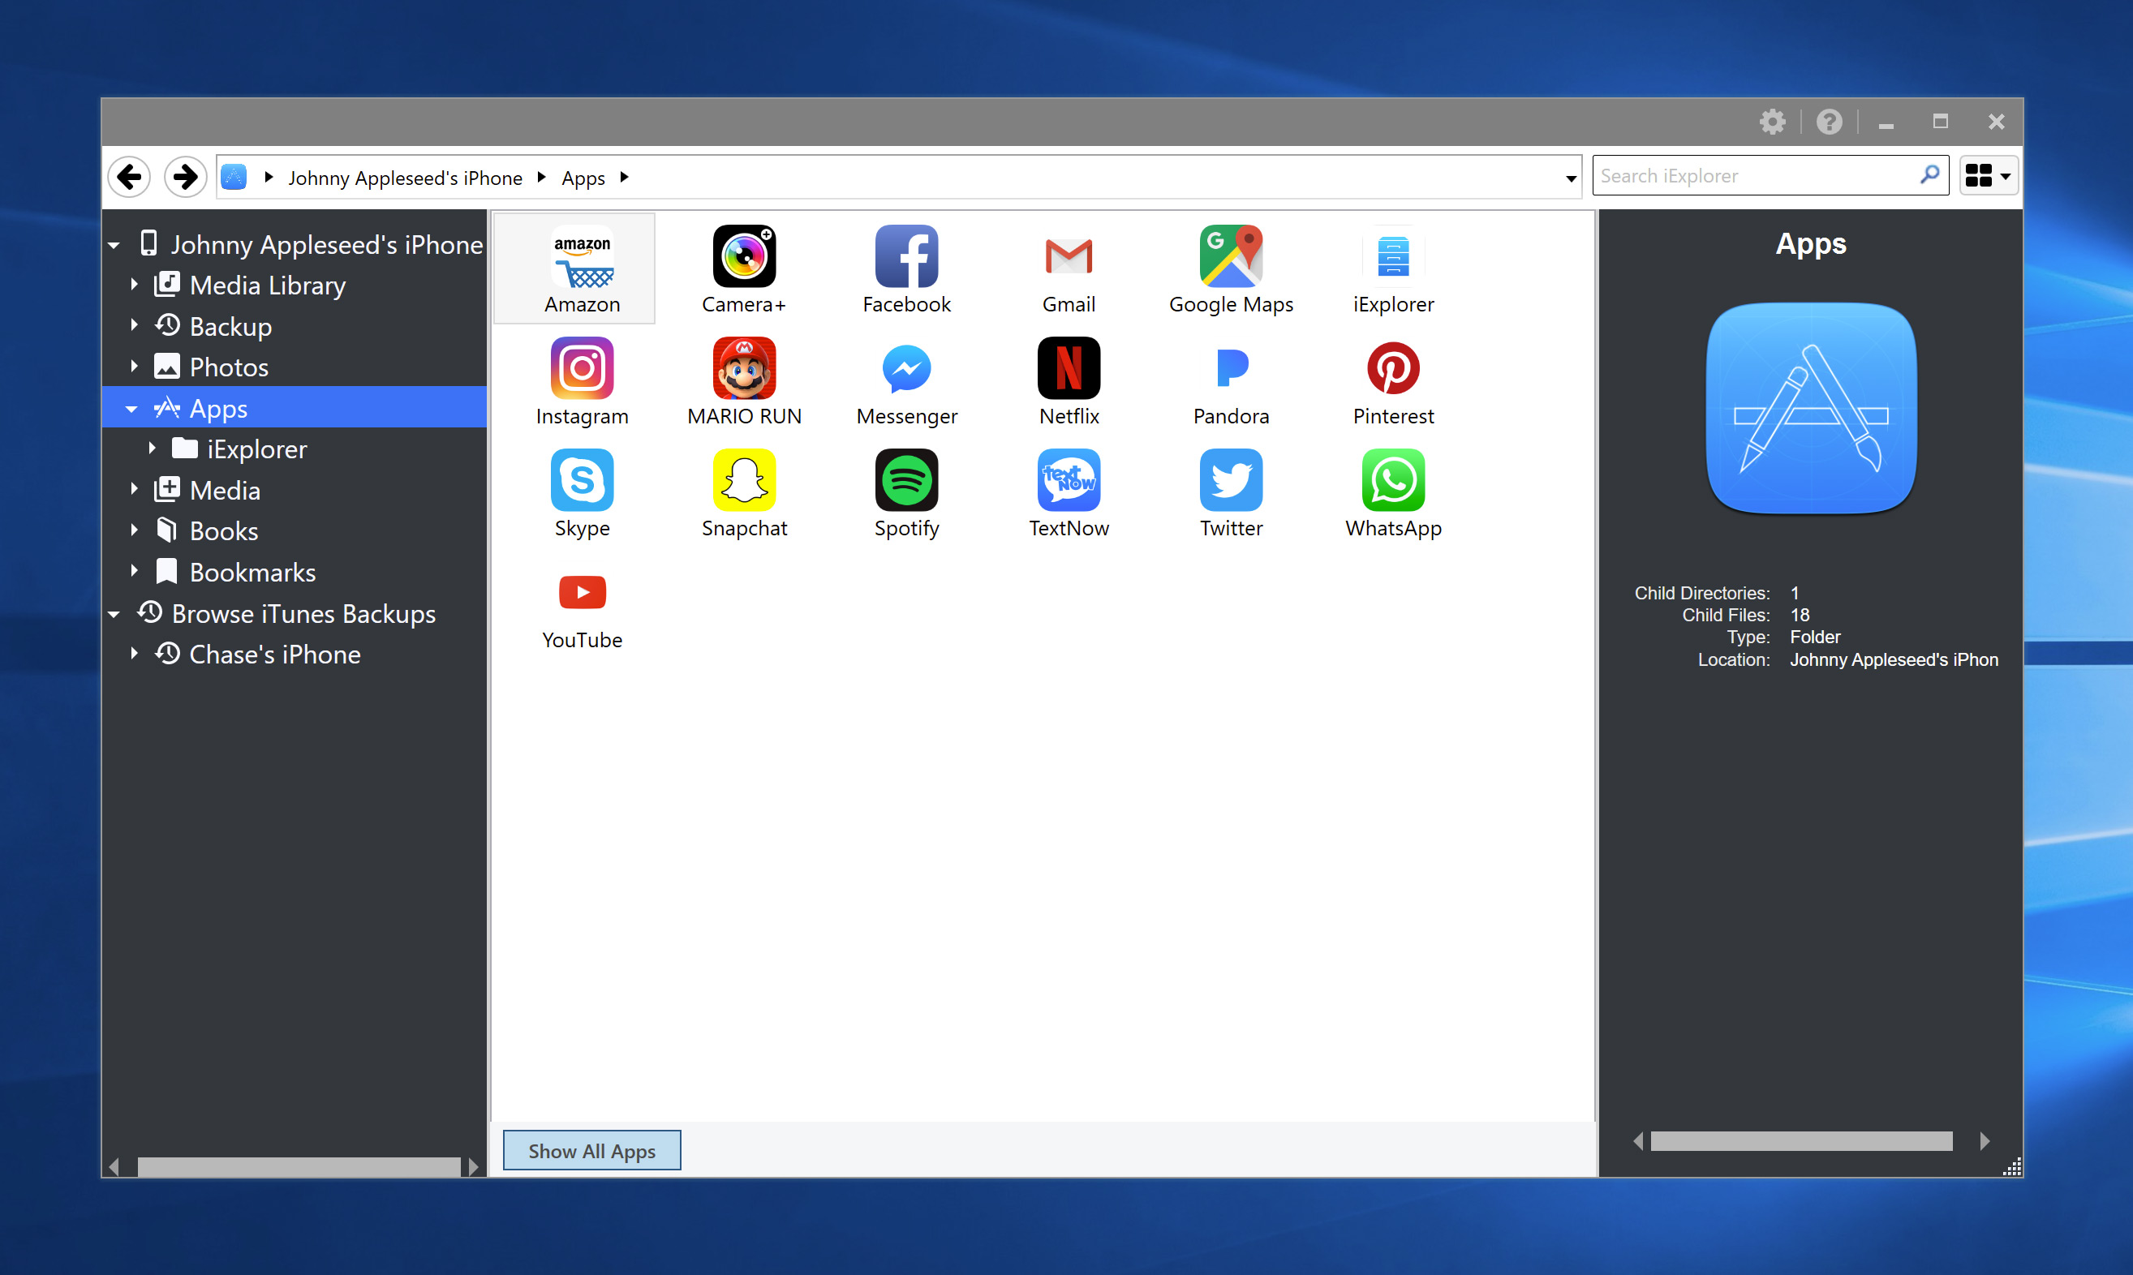The height and width of the screenshot is (1275, 2133).
Task: Click the sidebar horizontal scrollbar
Action: tap(299, 1167)
